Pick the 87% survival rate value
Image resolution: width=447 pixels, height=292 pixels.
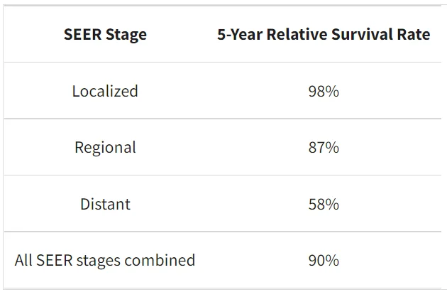pyautogui.click(x=324, y=147)
